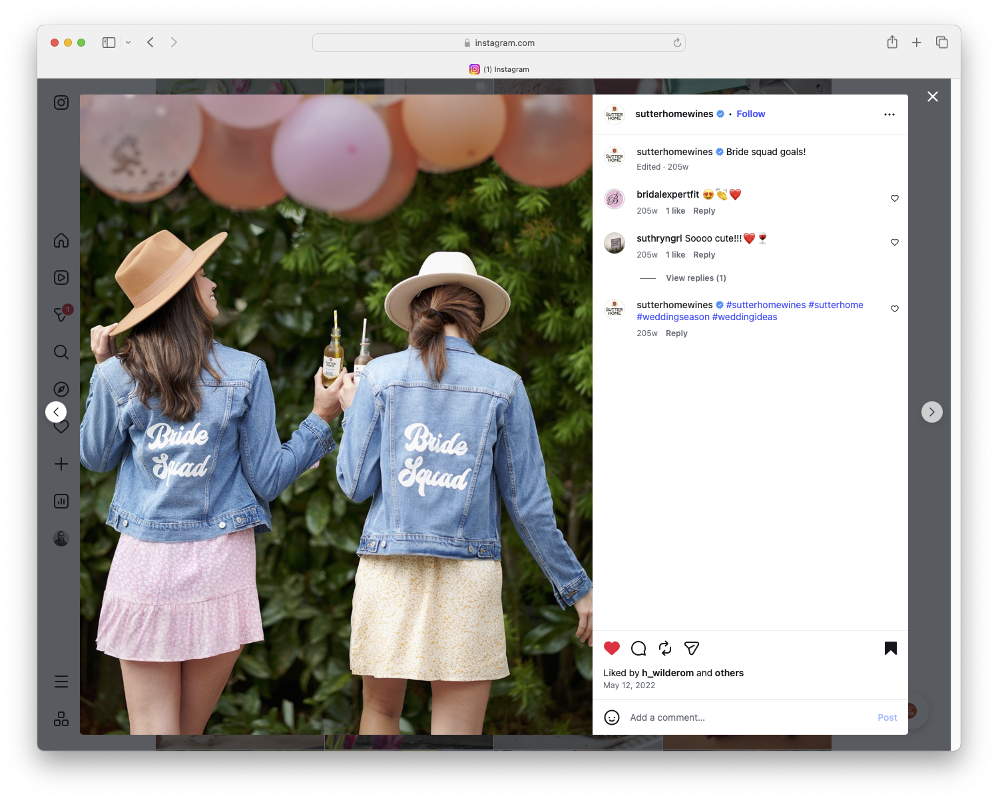Viewport: 998px width, 800px height.
Task: Go forward in Safari
Action: (x=174, y=43)
